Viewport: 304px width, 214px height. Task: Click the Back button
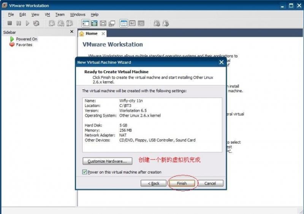pyautogui.click(x=154, y=183)
